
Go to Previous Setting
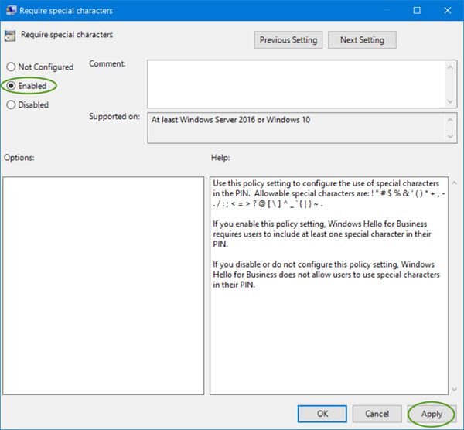(x=288, y=40)
